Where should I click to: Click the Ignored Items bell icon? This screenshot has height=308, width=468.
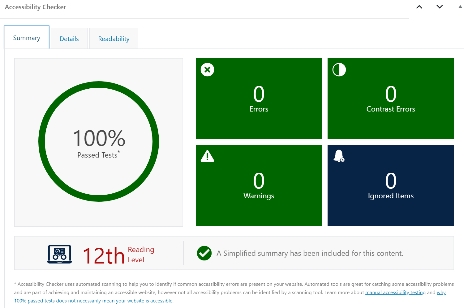(339, 156)
